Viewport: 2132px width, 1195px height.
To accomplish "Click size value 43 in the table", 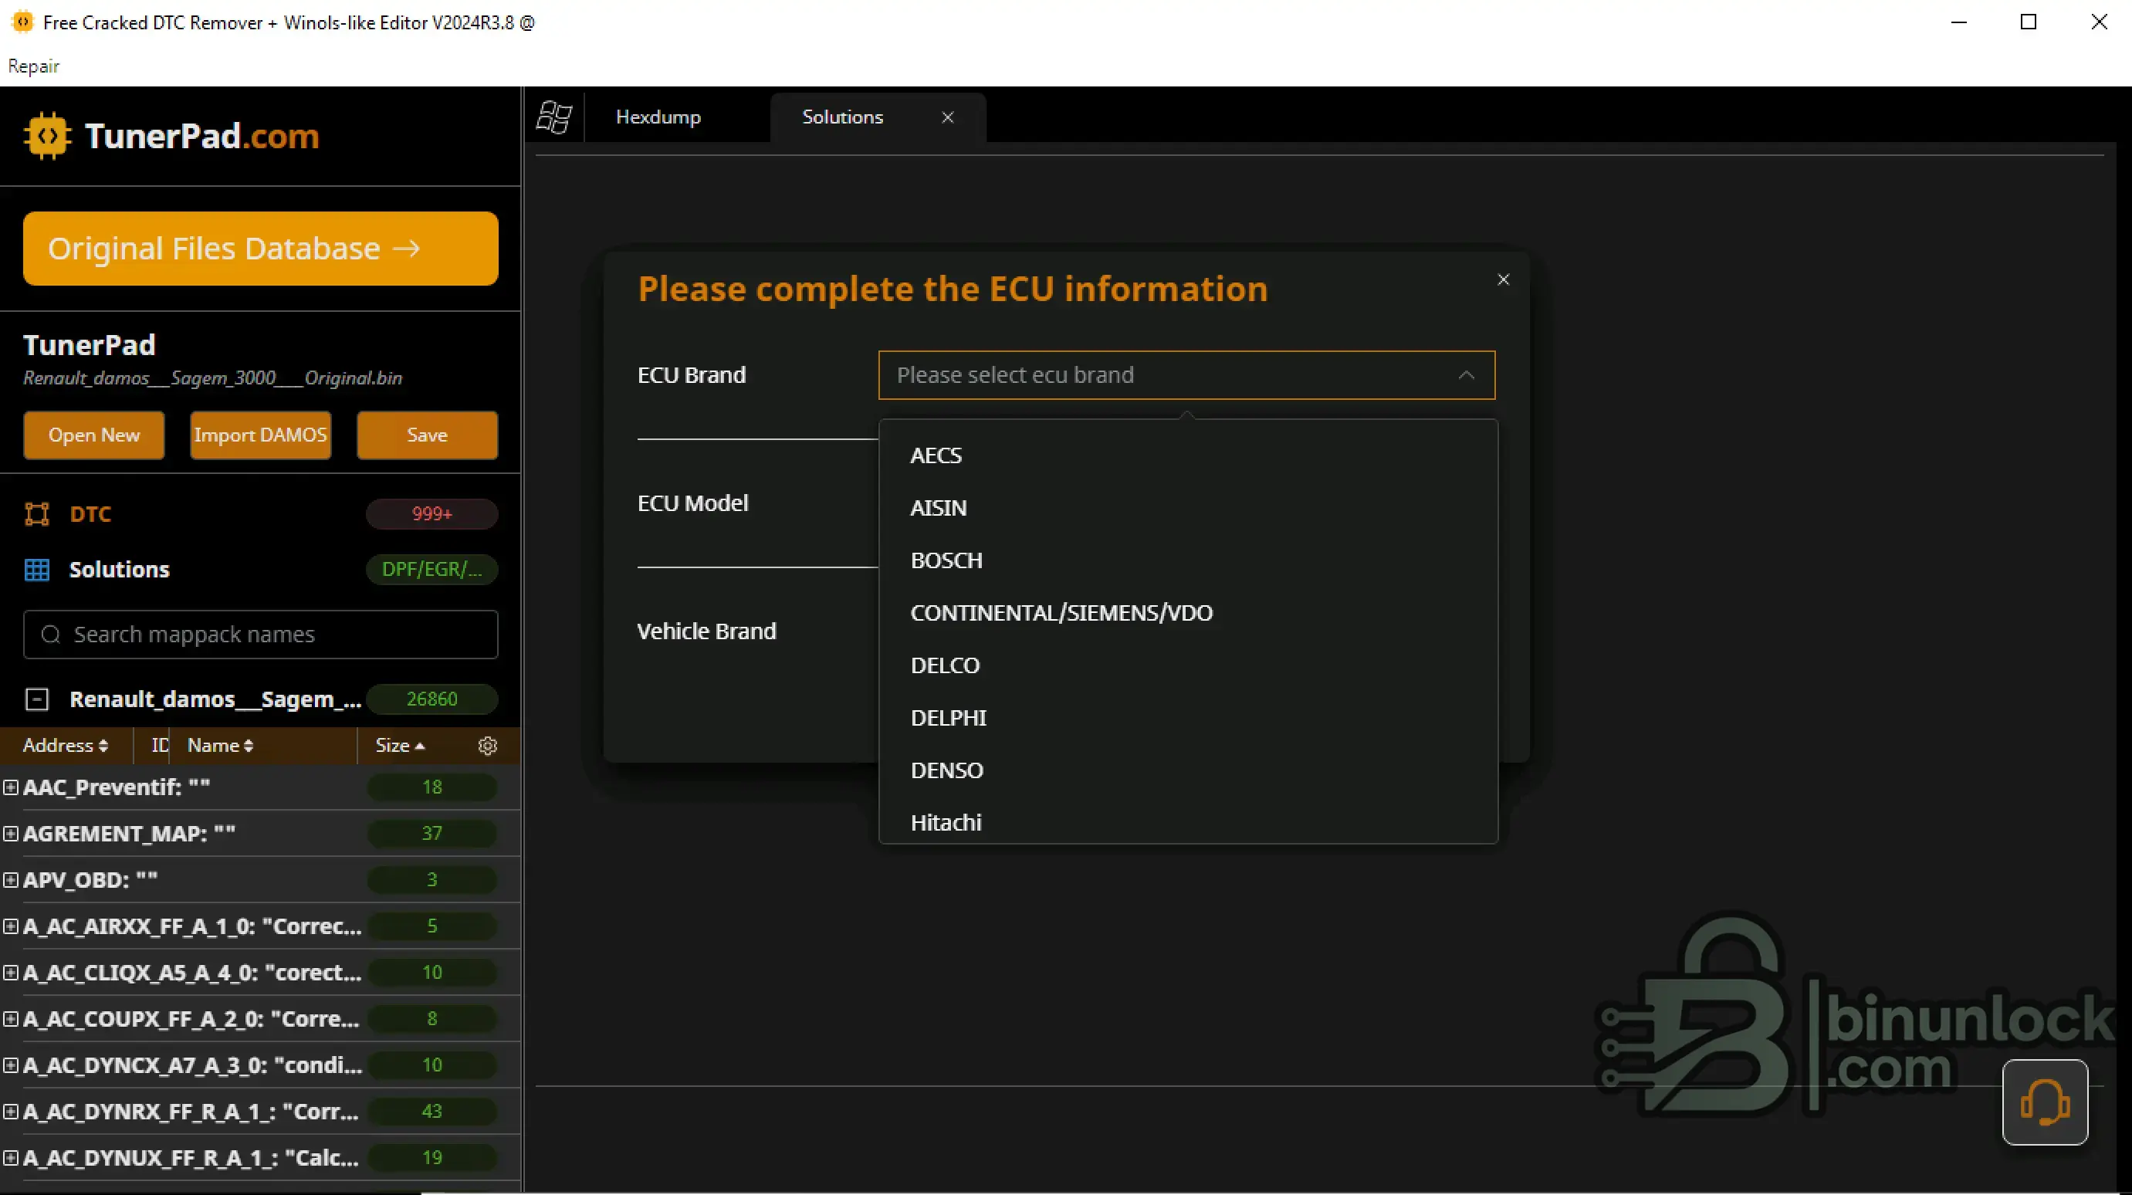I will (432, 1112).
